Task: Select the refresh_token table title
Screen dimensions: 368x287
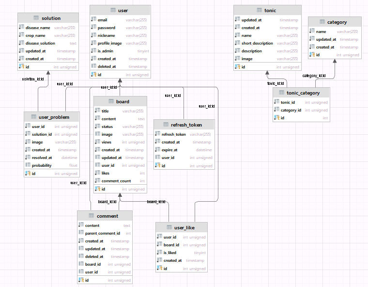Action: pos(186,125)
